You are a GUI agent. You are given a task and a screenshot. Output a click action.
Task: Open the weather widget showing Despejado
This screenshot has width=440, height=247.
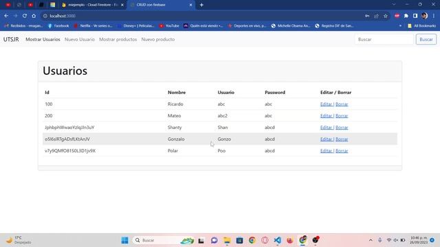(19, 240)
